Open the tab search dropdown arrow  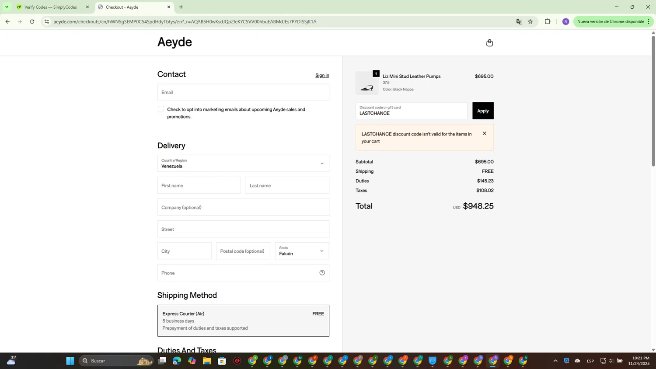(x=7, y=7)
